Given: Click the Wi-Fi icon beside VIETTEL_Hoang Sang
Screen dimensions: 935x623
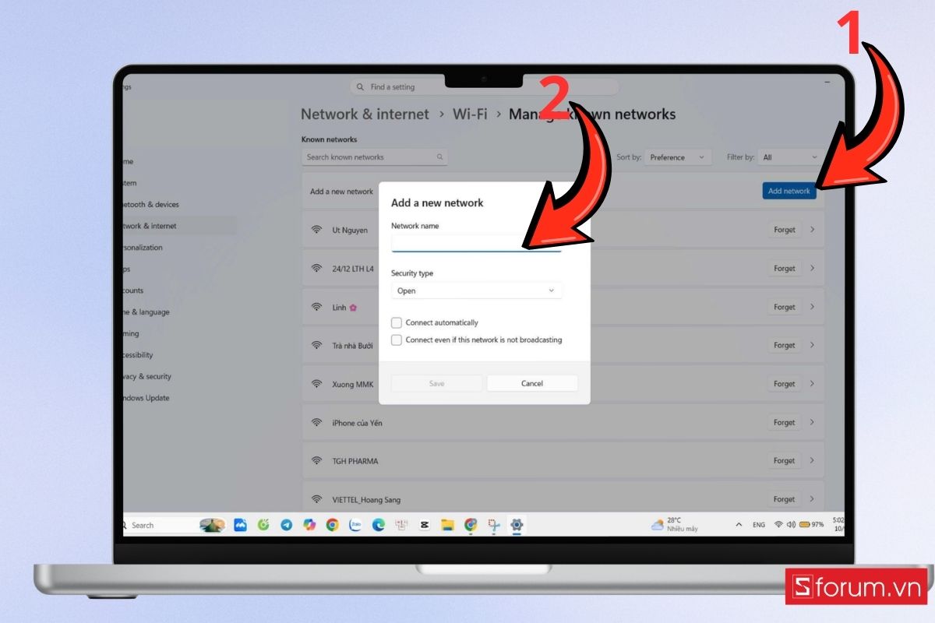Looking at the screenshot, I should click(x=316, y=499).
